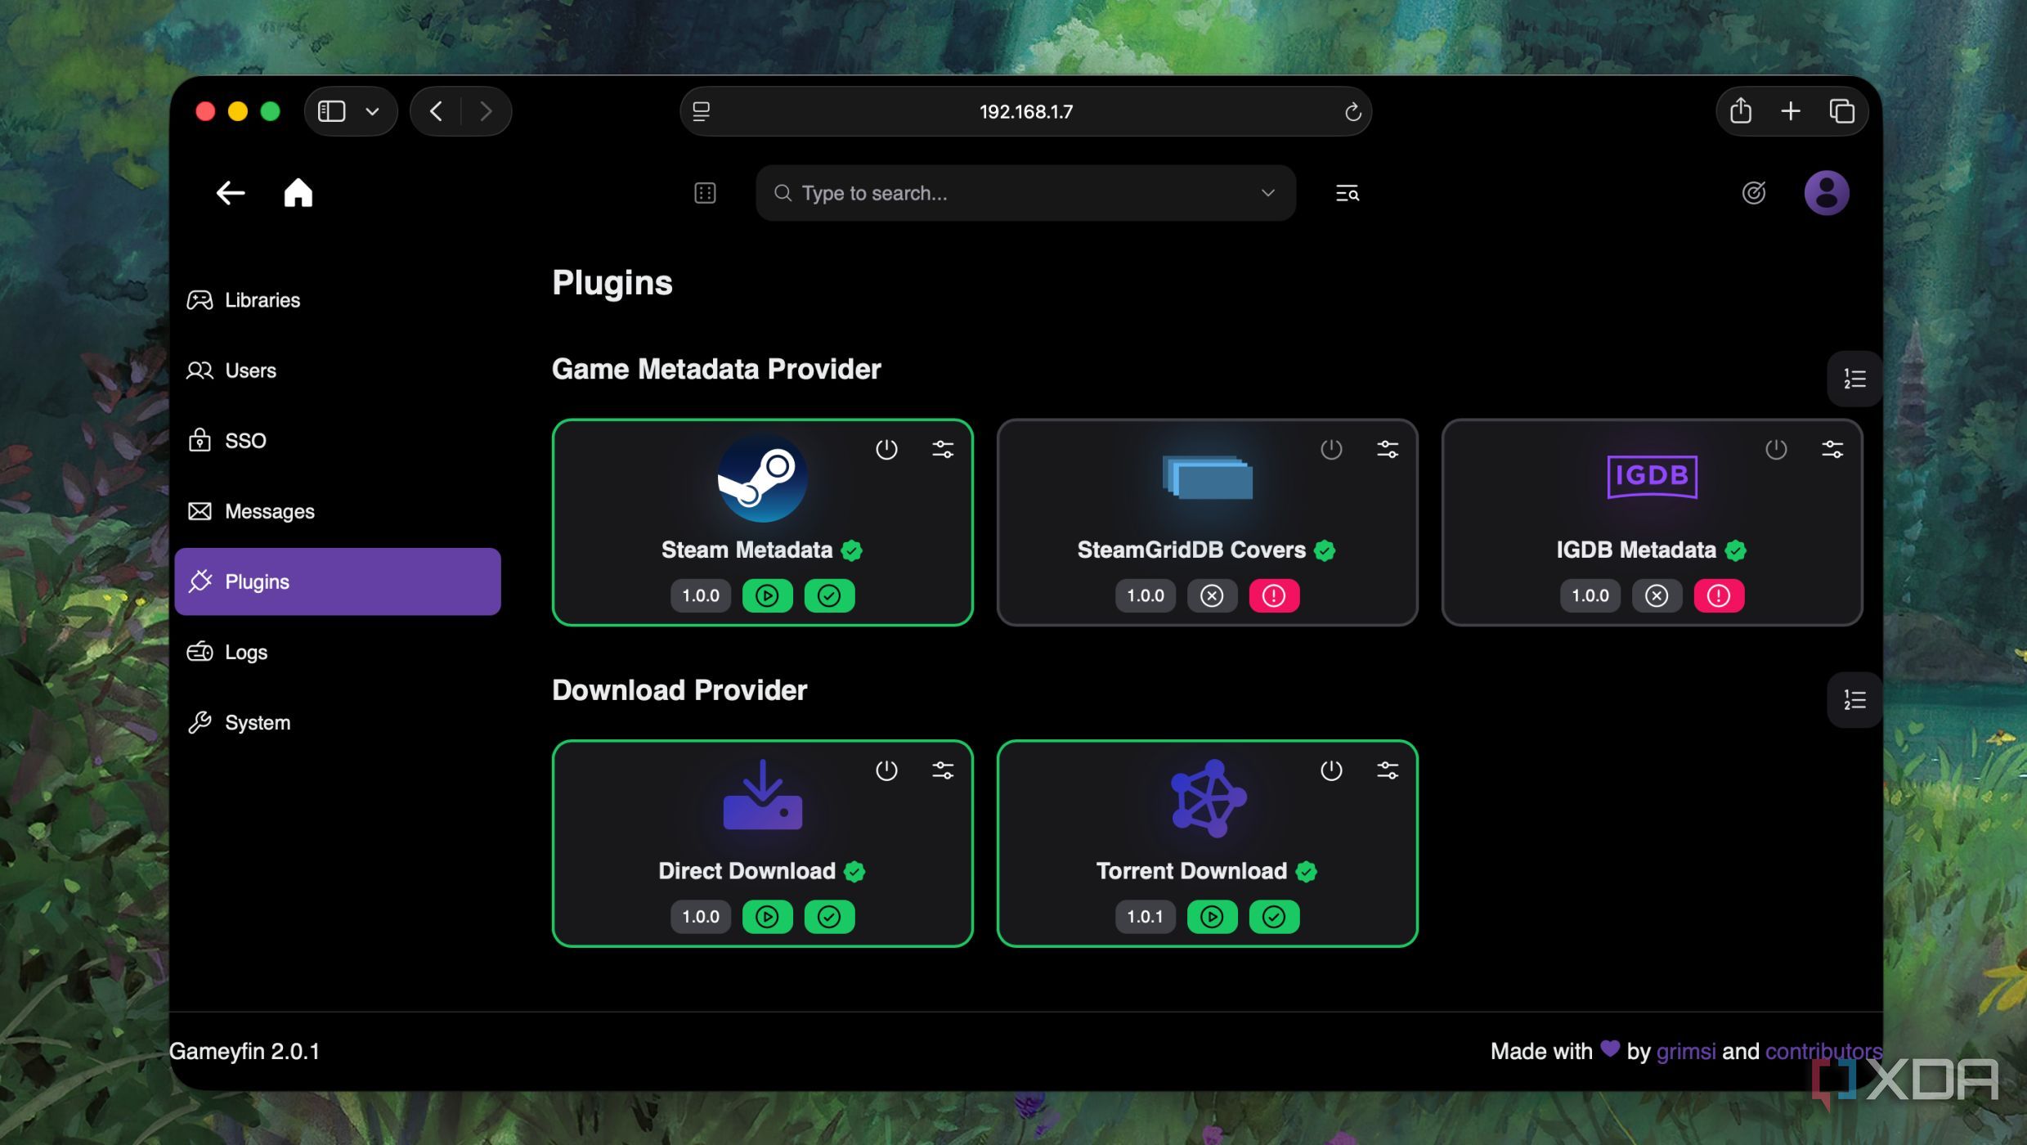
Task: Open SSO in sidebar
Action: [337, 441]
